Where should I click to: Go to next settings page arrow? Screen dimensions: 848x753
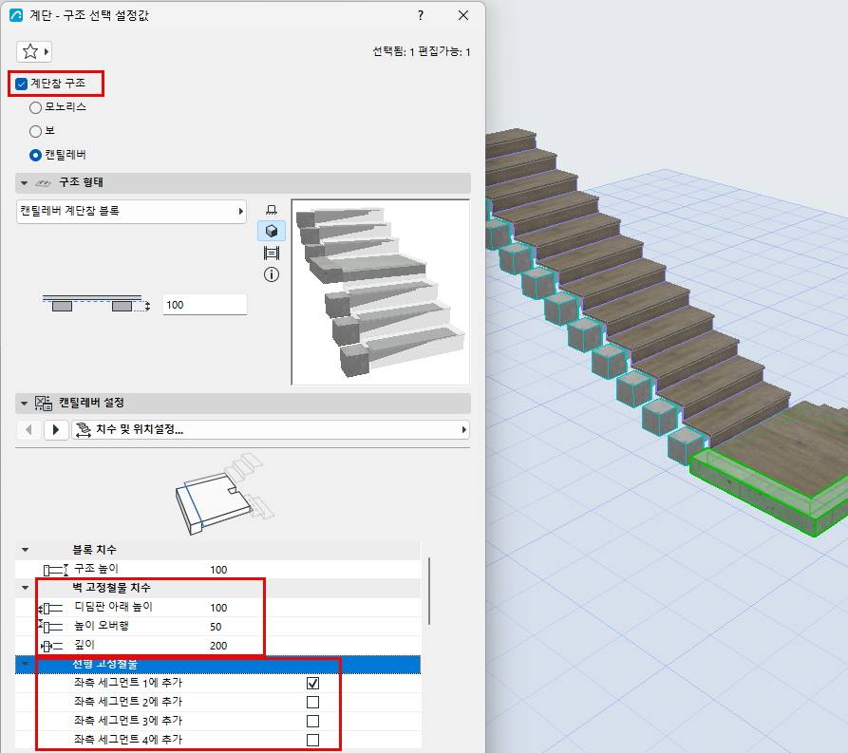click(x=56, y=430)
